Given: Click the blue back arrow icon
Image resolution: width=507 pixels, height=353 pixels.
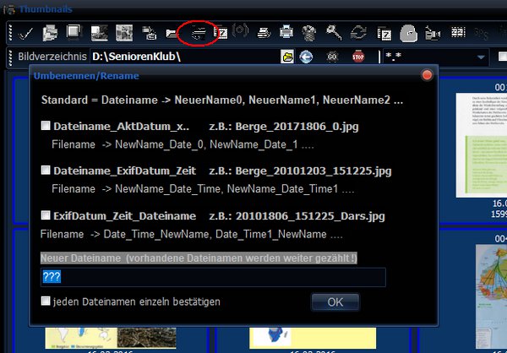Looking at the screenshot, I should (306, 57).
